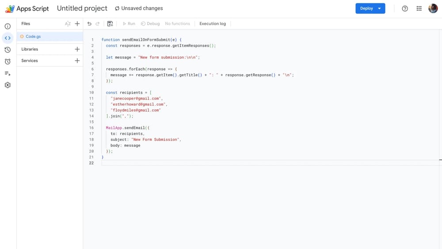This screenshot has height=249, width=442.
Task: Click MailApp in line 16
Action: [x=114, y=128]
